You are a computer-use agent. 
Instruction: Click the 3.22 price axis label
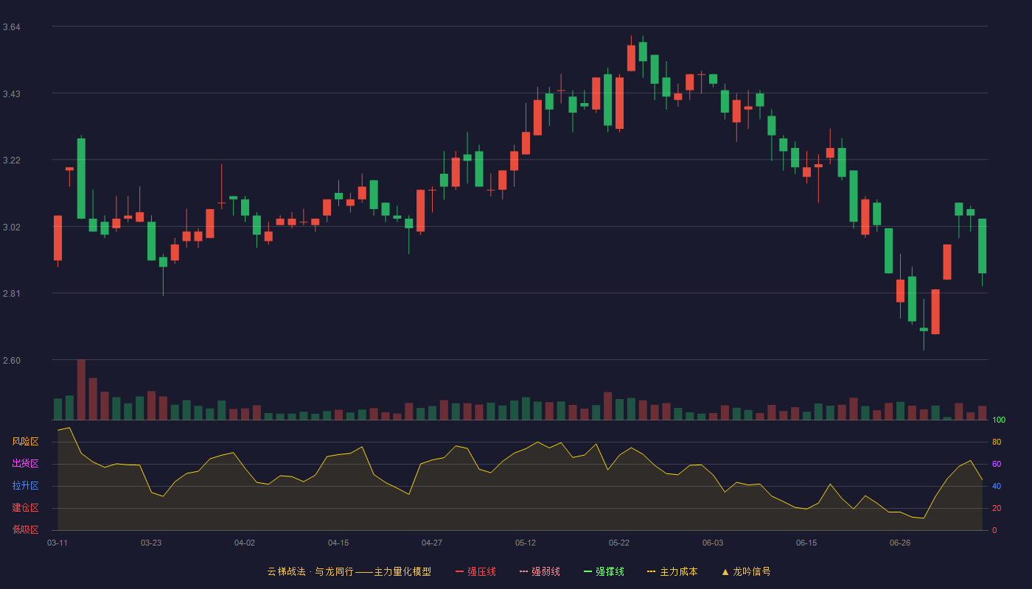[11, 161]
